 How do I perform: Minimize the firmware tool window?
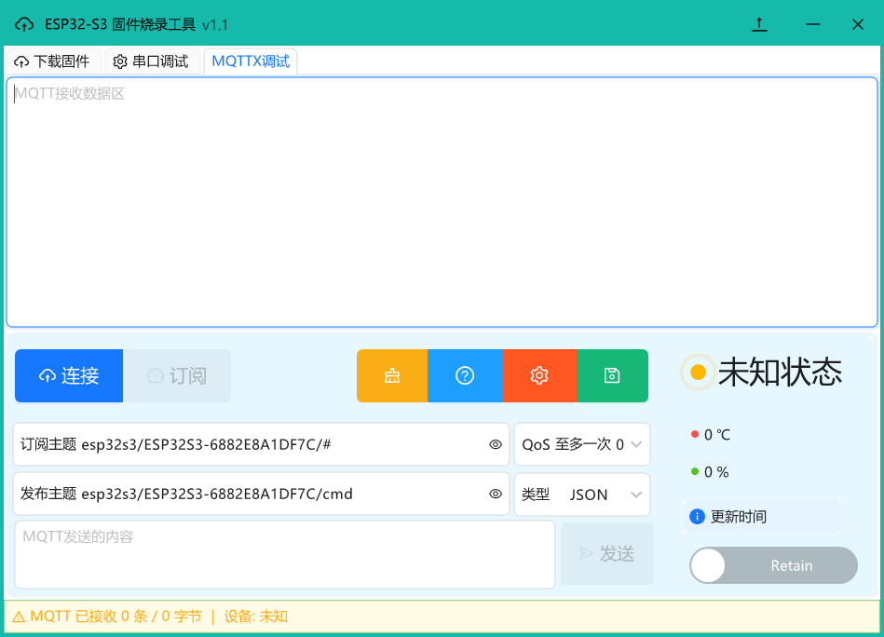[813, 24]
